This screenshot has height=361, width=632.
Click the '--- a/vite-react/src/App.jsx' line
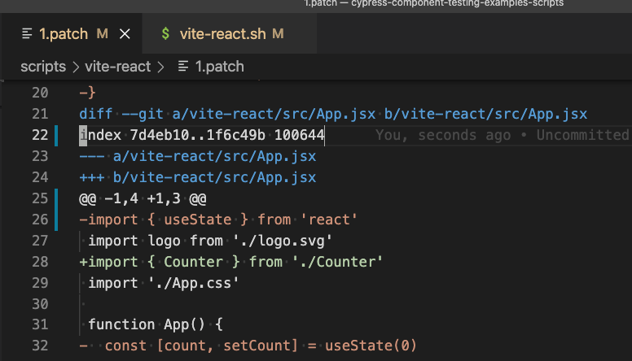197,156
